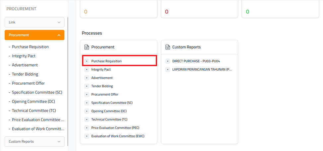Image resolution: width=323 pixels, height=151 pixels.
Task: Click bullet icon beside DIRECT PURCHASE report
Action: pos(168,61)
